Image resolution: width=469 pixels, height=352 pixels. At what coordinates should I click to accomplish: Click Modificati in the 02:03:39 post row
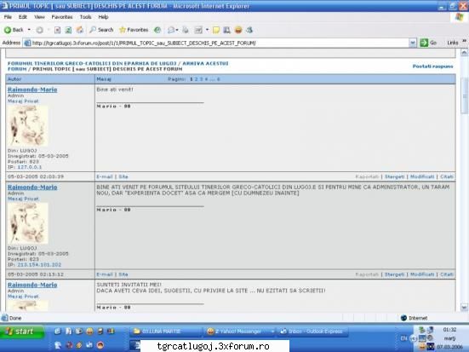422,176
